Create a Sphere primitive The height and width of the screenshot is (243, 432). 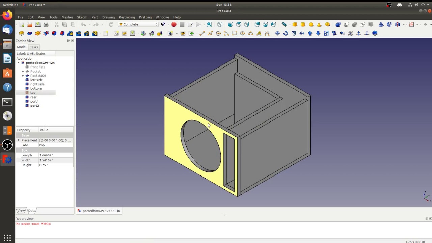click(311, 24)
